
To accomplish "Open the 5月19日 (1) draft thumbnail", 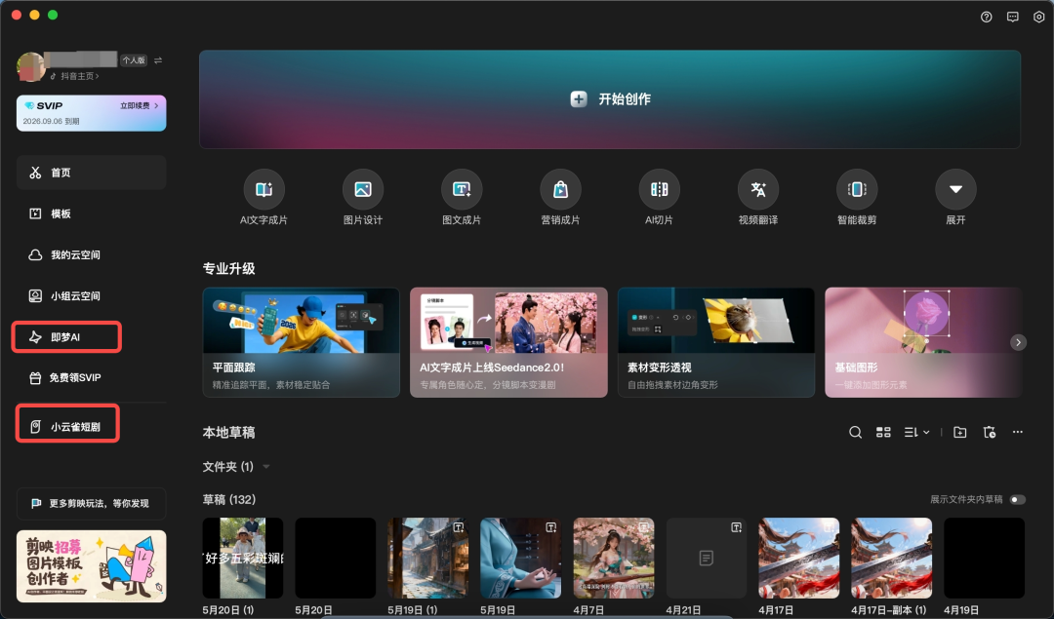I will click(x=428, y=558).
